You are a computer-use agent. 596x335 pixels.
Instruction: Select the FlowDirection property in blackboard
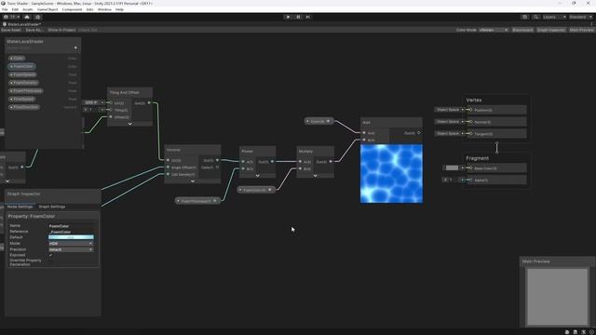24,107
